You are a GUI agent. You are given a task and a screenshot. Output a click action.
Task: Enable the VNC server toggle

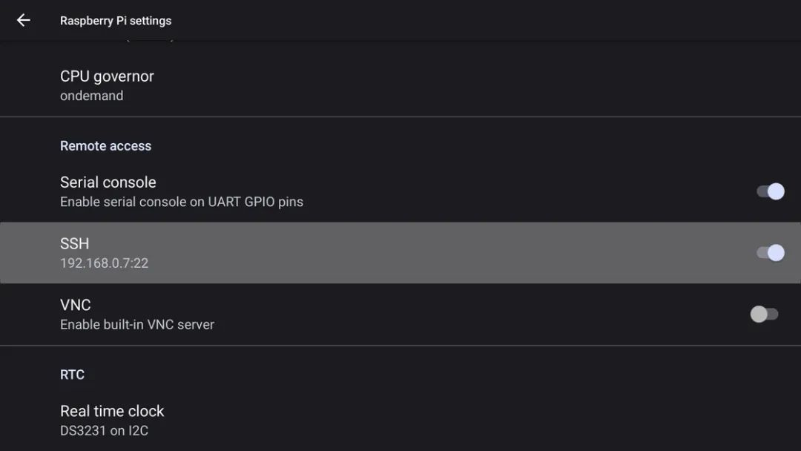click(x=764, y=314)
